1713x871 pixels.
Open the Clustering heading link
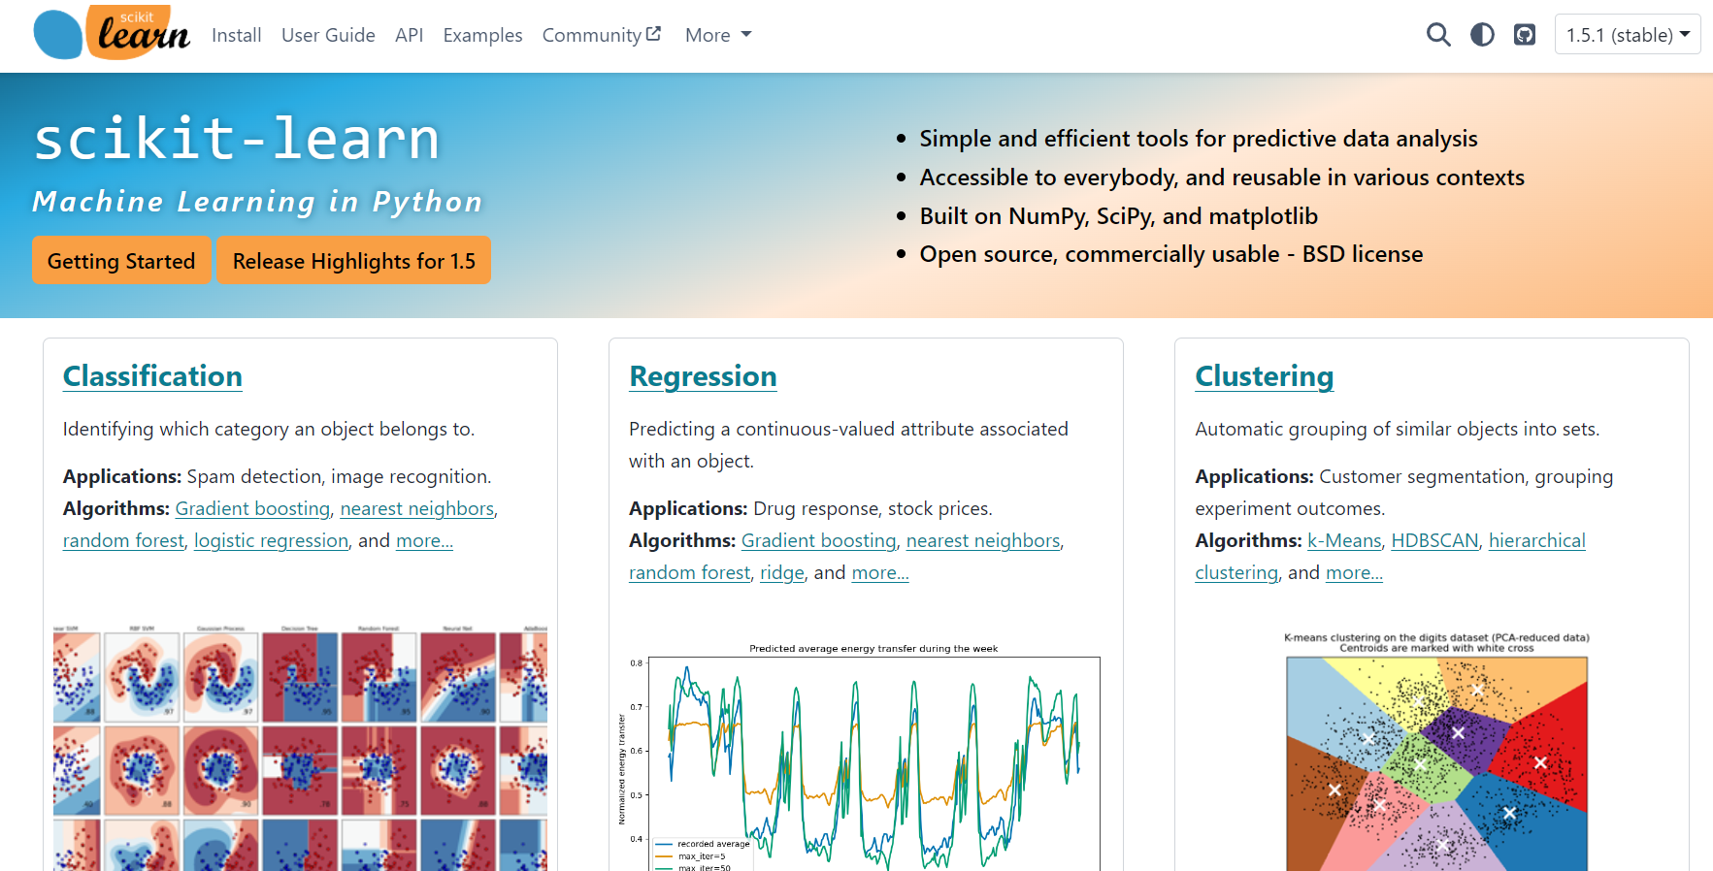[x=1265, y=376]
